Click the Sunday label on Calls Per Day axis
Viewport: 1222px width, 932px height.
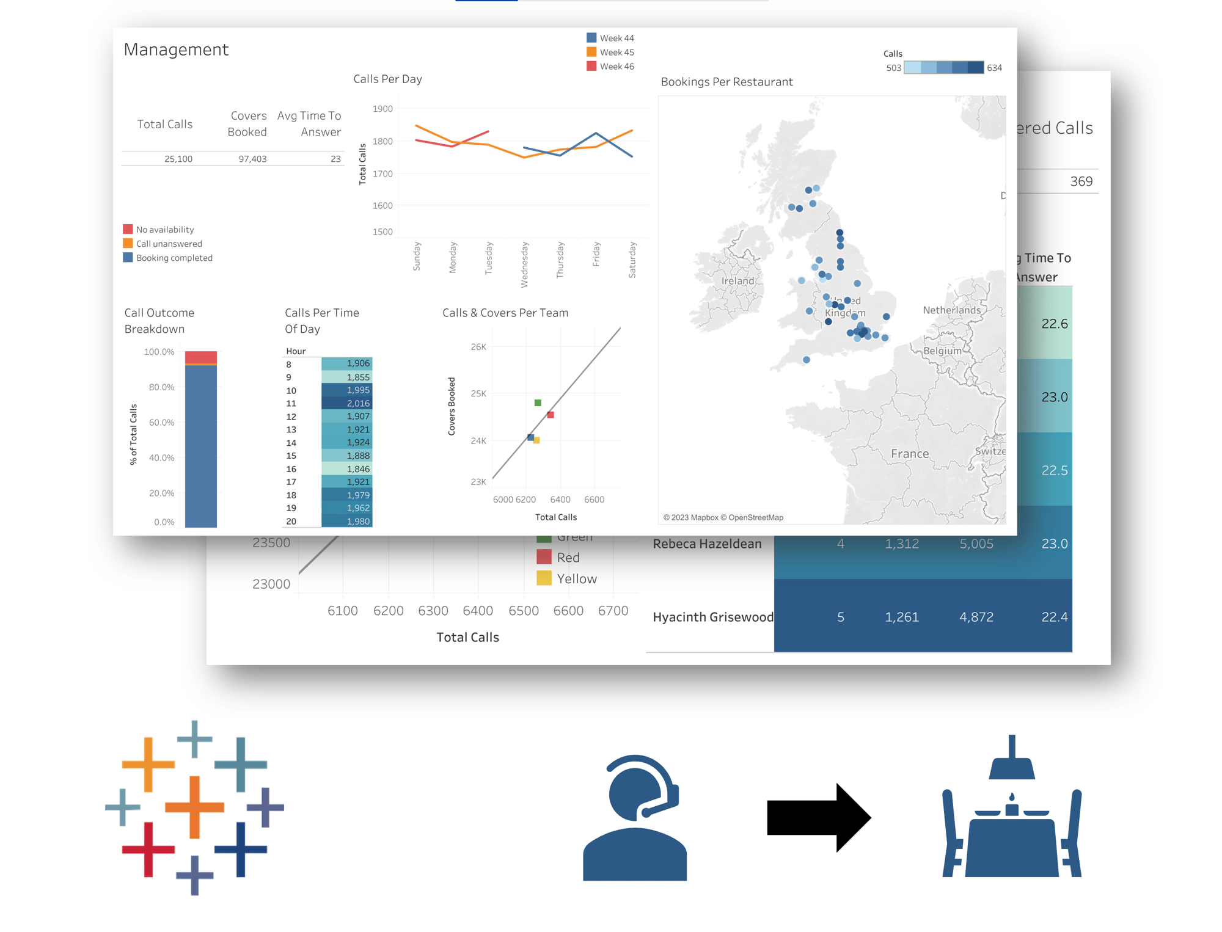pos(417,256)
